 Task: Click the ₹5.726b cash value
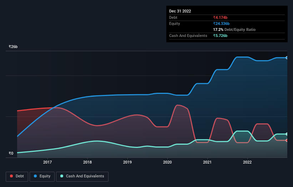click(x=220, y=36)
